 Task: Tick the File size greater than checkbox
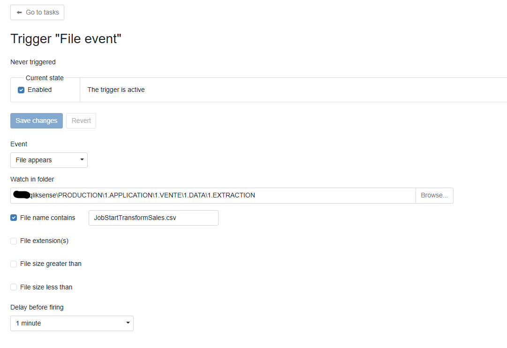14,264
